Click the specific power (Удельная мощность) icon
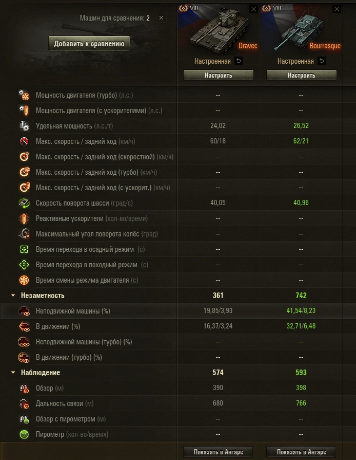The image size is (356, 460). click(24, 126)
